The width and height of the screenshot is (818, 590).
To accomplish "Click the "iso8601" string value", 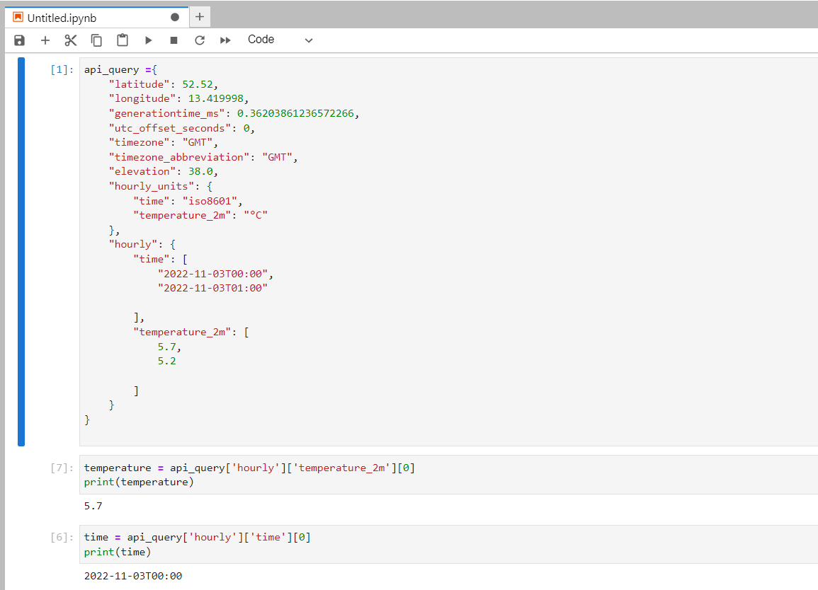I will point(210,201).
